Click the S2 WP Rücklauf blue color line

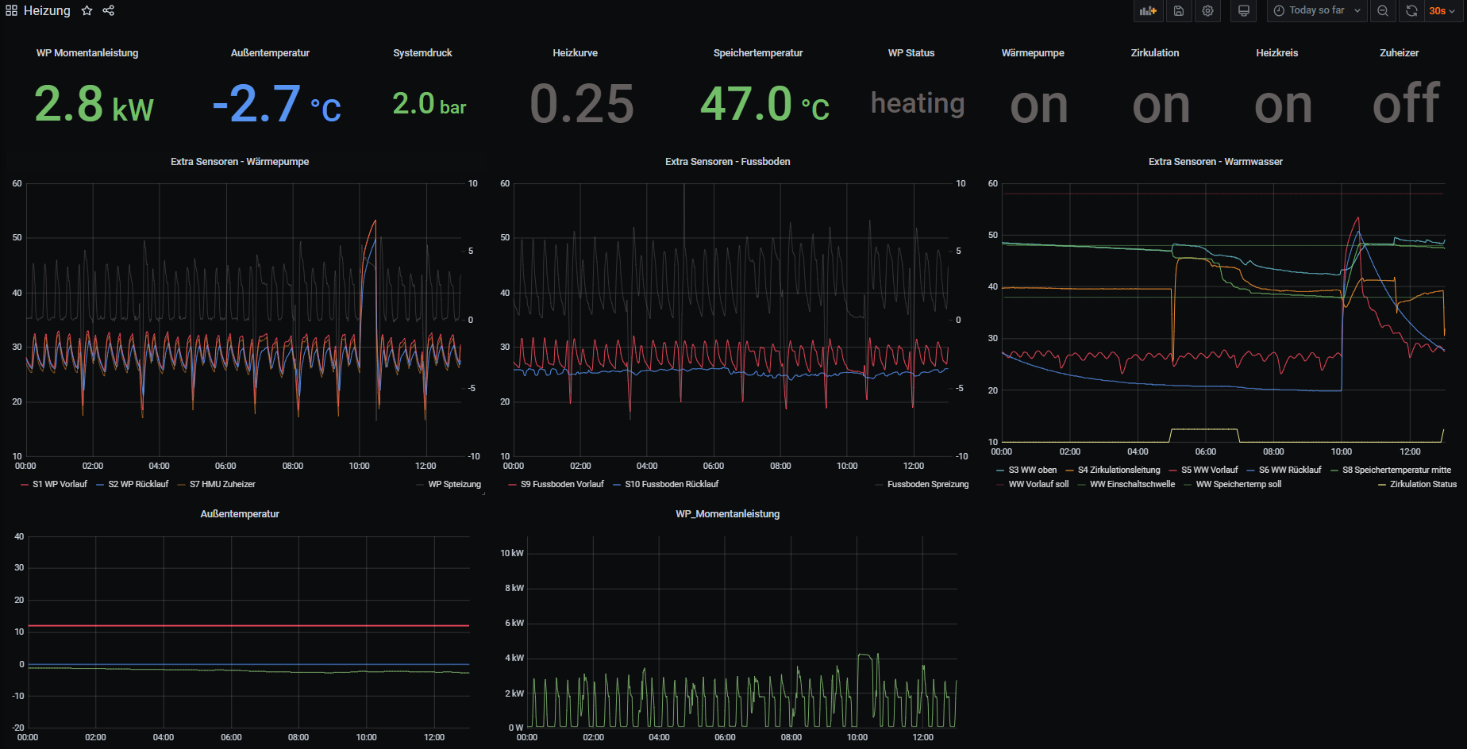point(100,485)
